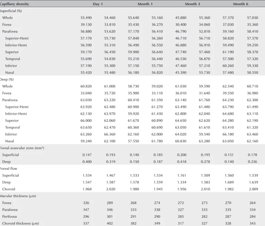Click the 402 Choroid thickness value
This screenshot has height=226, width=265.
click(x=110, y=223)
